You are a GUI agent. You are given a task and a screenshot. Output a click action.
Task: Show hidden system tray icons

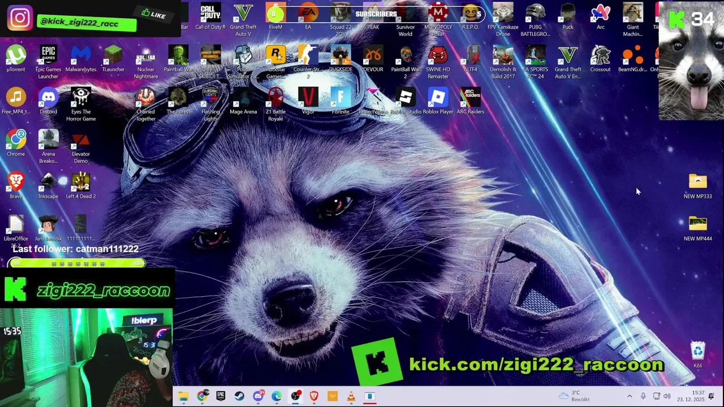tap(630, 396)
